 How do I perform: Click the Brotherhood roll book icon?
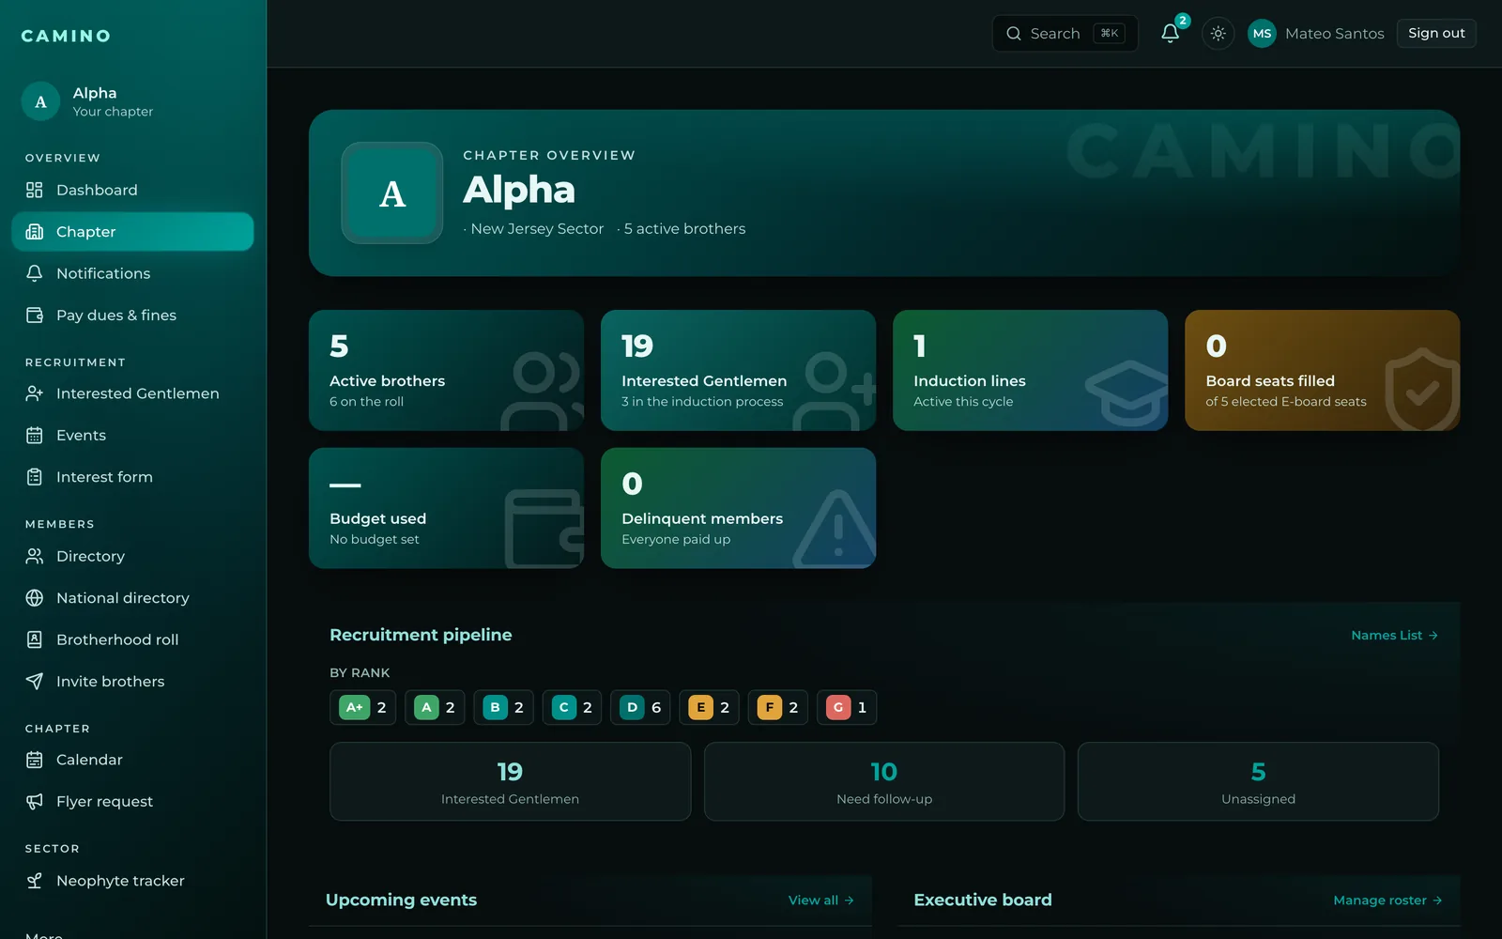(x=35, y=639)
